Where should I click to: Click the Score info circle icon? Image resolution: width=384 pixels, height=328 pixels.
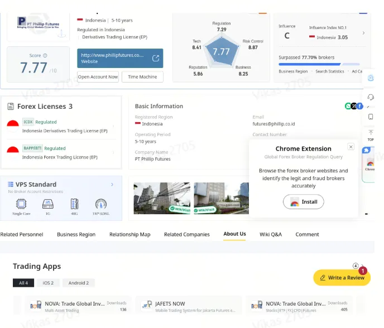45,56
